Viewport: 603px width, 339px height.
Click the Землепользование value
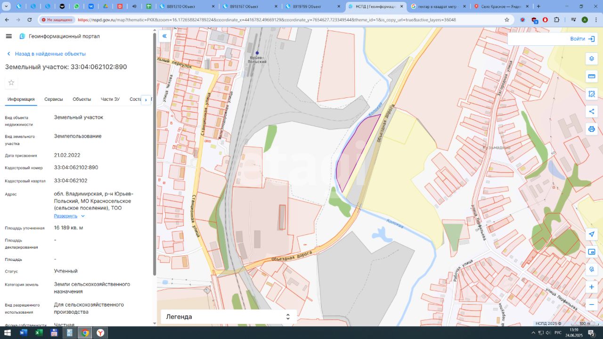78,136
